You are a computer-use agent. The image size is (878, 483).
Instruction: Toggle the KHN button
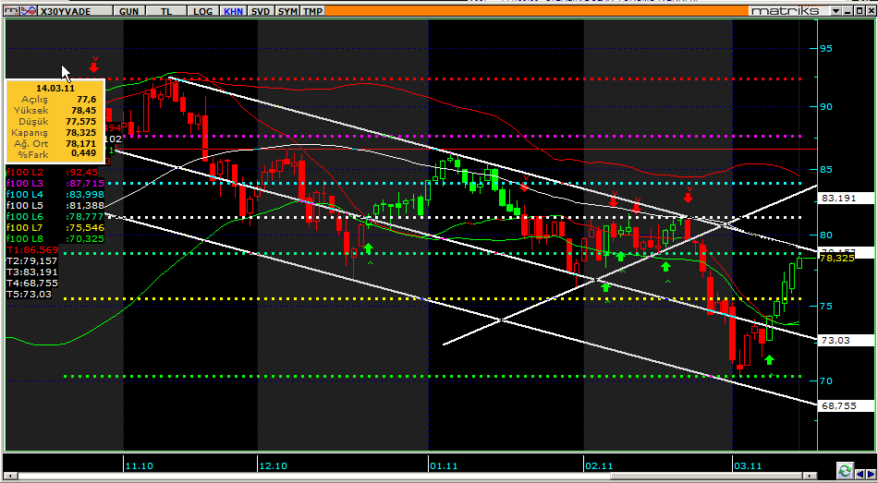(x=234, y=11)
